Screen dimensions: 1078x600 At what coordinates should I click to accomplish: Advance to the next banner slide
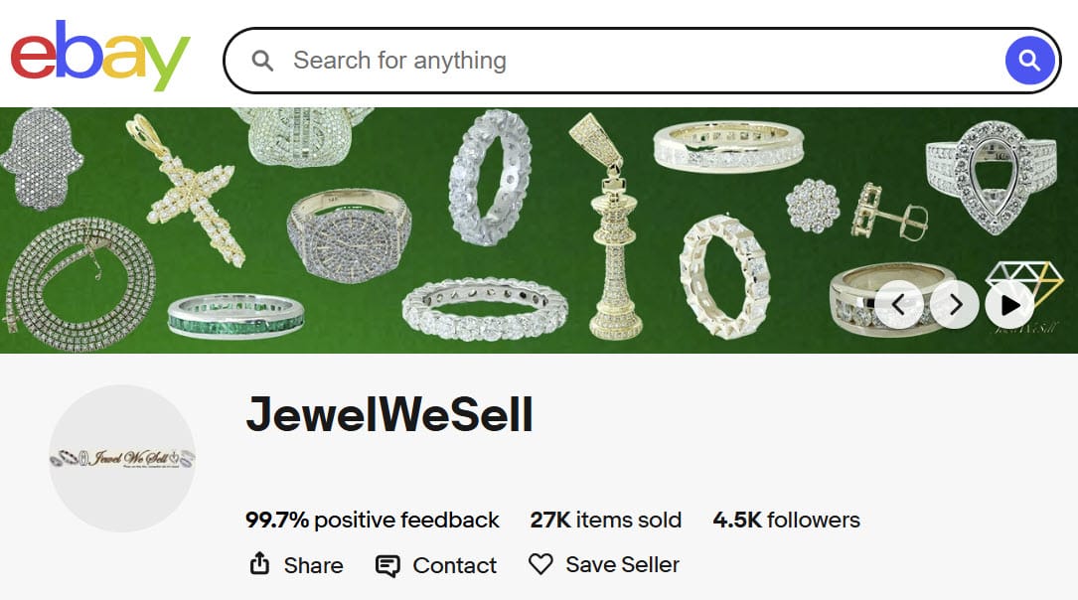(x=955, y=304)
